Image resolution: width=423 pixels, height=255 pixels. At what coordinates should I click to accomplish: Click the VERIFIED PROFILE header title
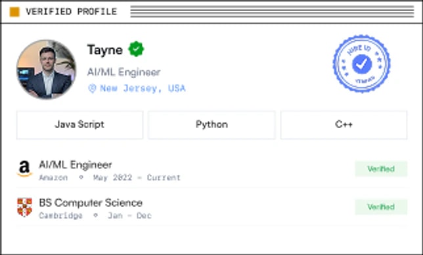pos(72,12)
